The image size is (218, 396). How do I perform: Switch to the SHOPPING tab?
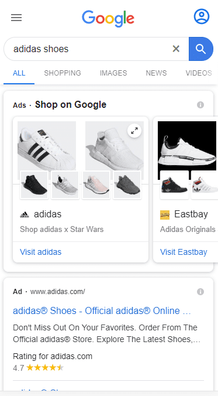63,73
